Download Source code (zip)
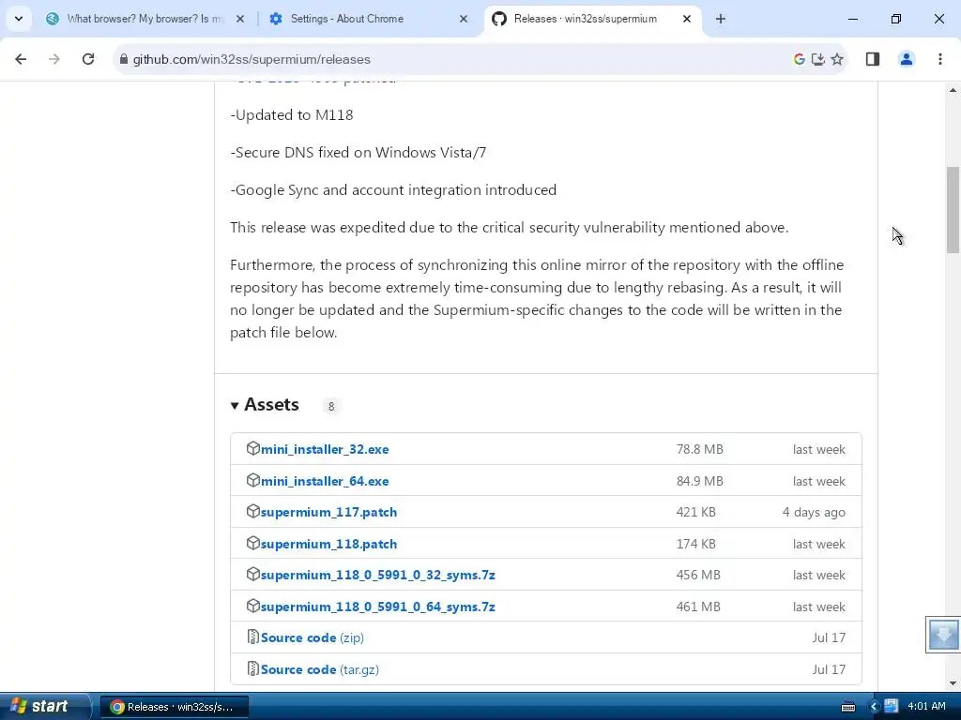The width and height of the screenshot is (961, 720). click(x=313, y=637)
